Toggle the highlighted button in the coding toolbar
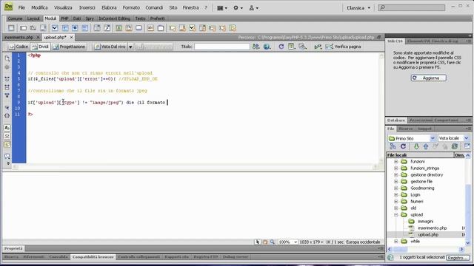Image resolution: width=474 pixels, height=266 pixels. [x=7, y=145]
